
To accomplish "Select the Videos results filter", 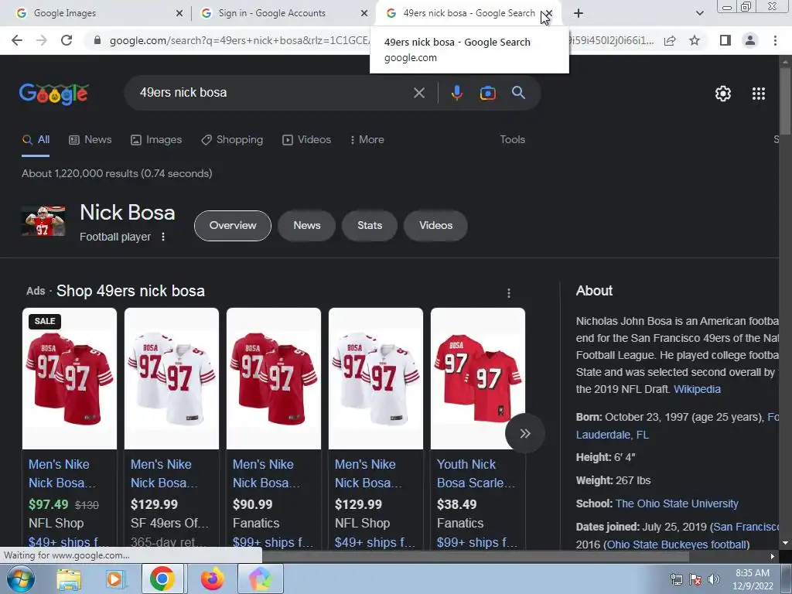I will (306, 139).
